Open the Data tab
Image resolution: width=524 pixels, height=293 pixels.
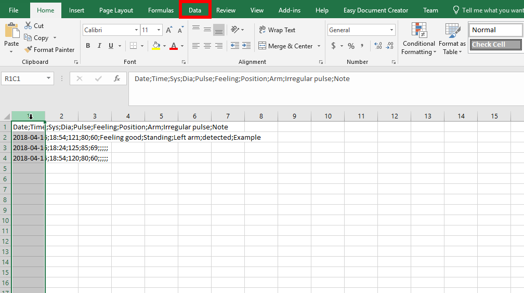pyautogui.click(x=195, y=10)
